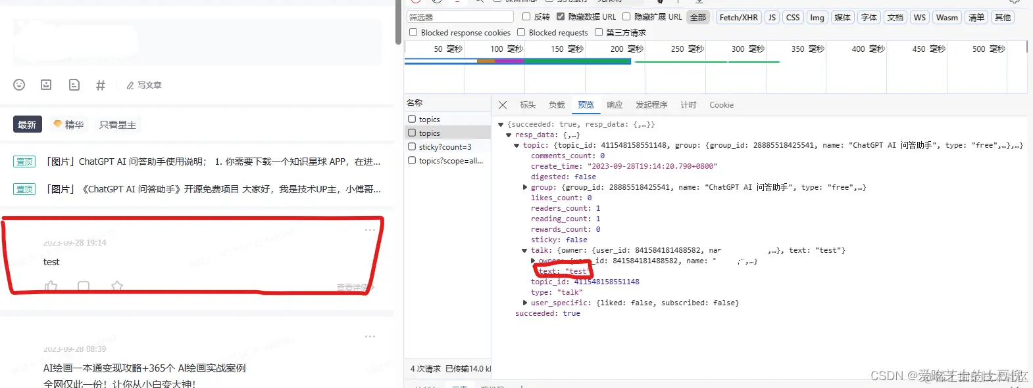The image size is (1033, 388).
Task: Select the 全部 request type filter
Action: click(698, 18)
